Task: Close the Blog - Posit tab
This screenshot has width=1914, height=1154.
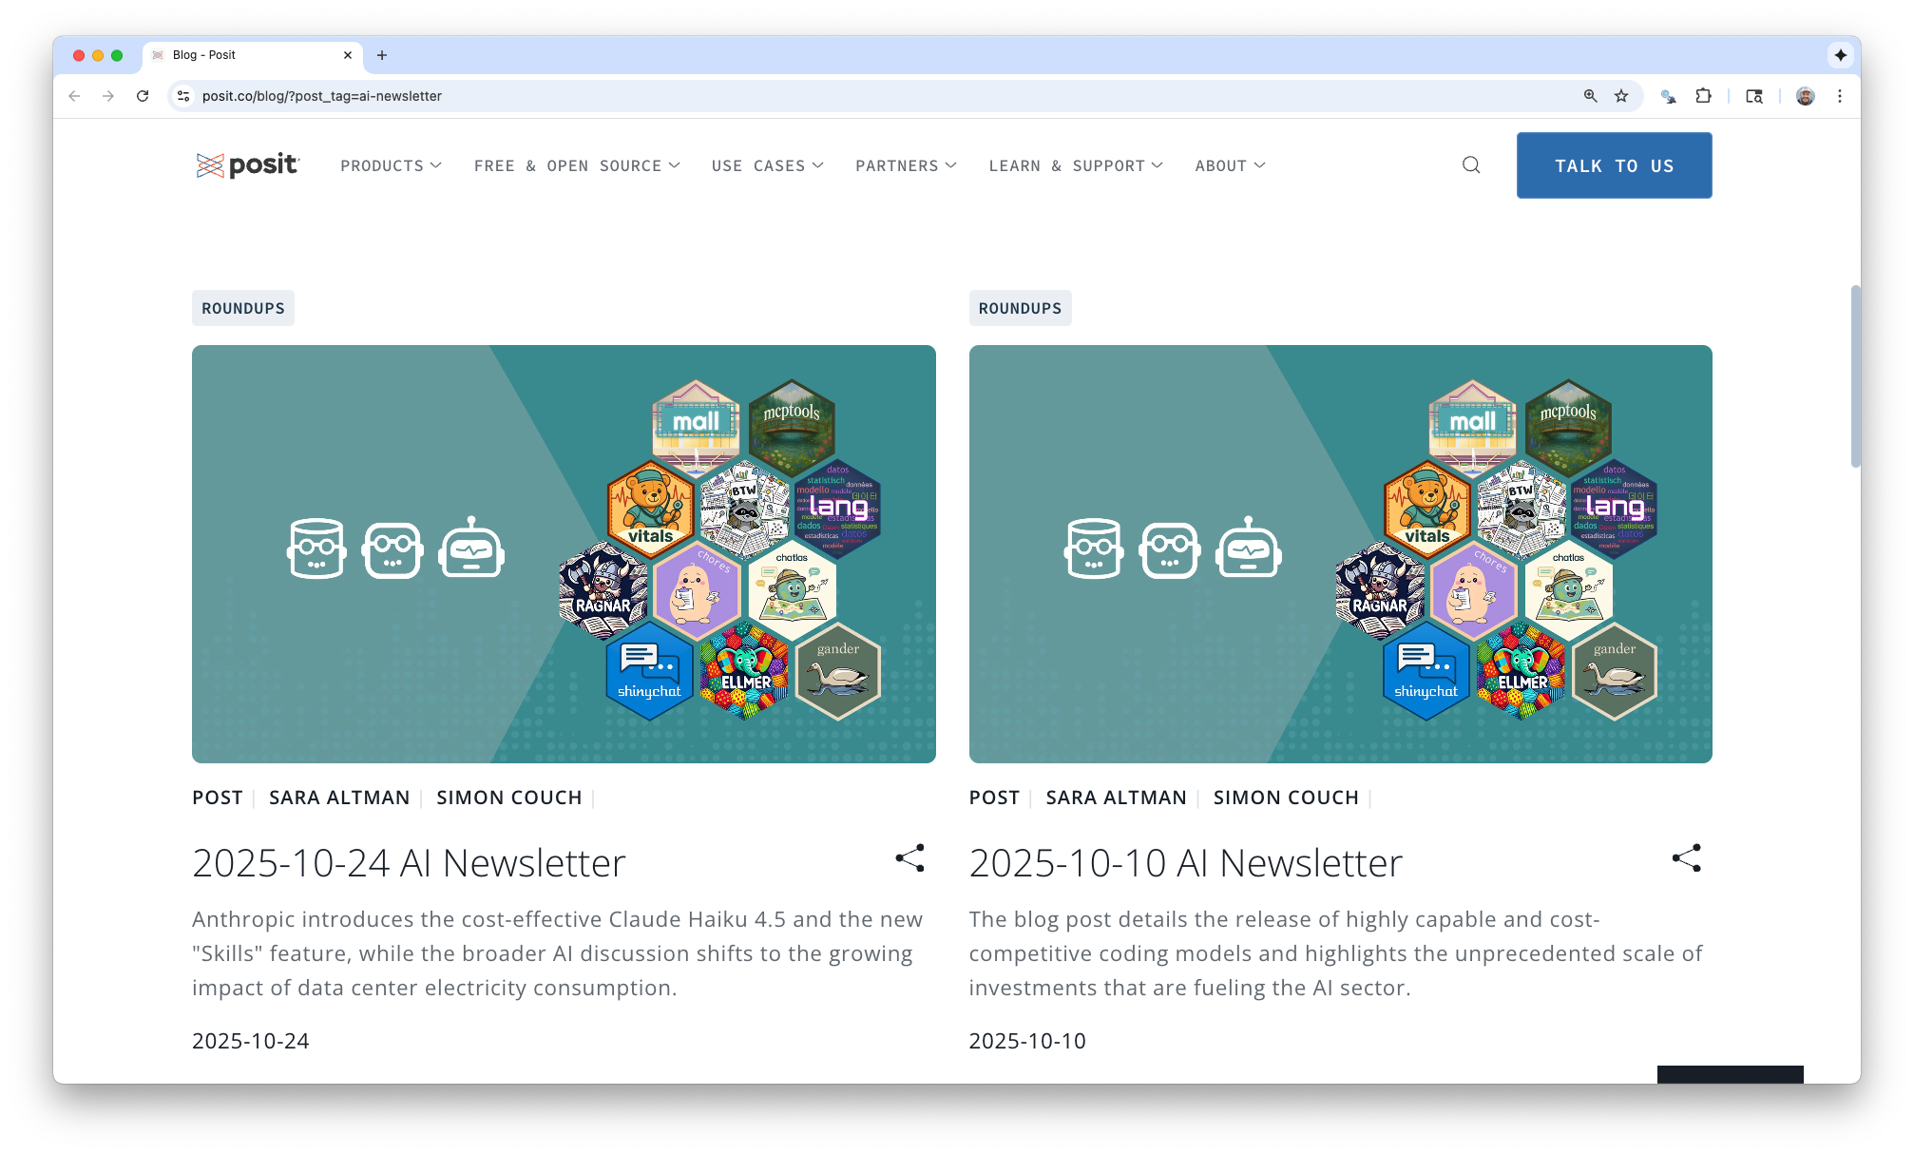Action: tap(348, 55)
